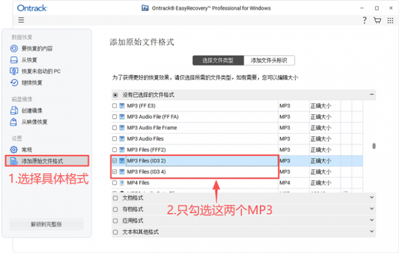Toggle the 没有已选择的文件格式 group checkbox
Screen dimensions: 399x253
click(x=115, y=95)
